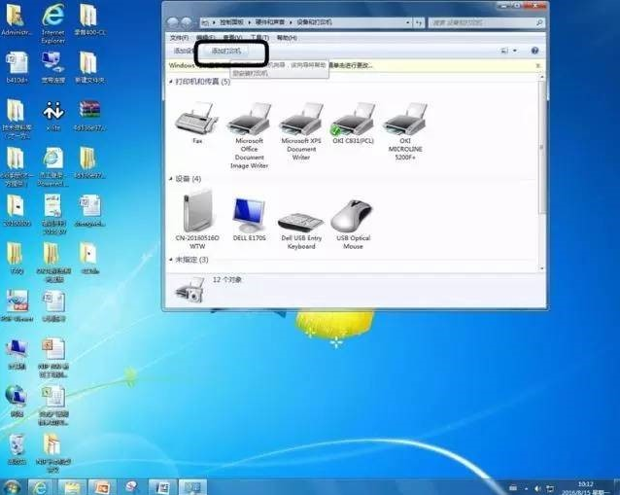Select the DELL E170S monitor device
Viewport: 620px width, 495px height.
tap(249, 215)
